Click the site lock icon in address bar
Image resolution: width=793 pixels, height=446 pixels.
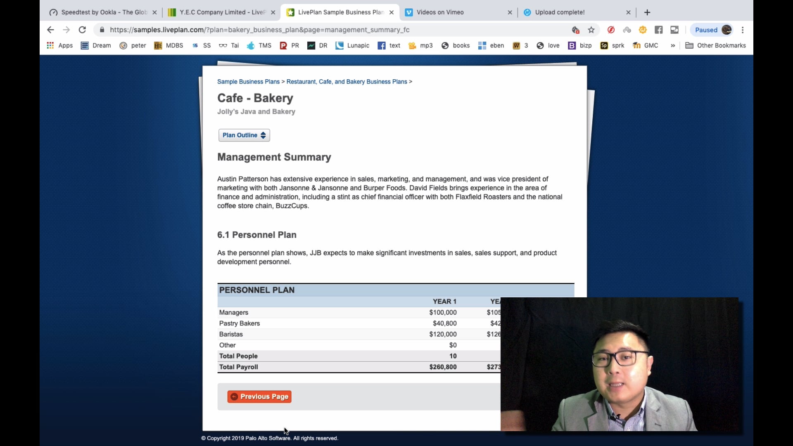click(102, 30)
